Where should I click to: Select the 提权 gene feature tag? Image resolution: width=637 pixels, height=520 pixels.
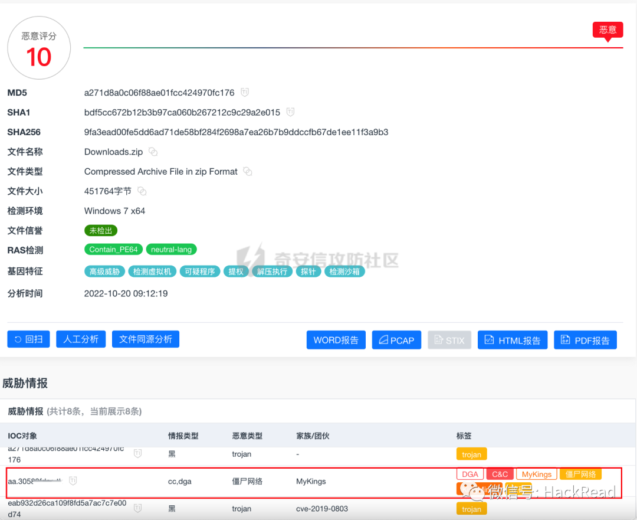235,271
